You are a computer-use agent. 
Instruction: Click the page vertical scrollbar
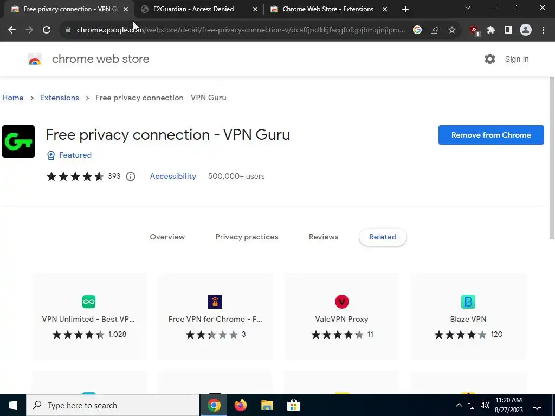552,158
